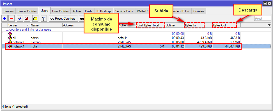
Task: Switch to the Servers tab
Action: 8,11
